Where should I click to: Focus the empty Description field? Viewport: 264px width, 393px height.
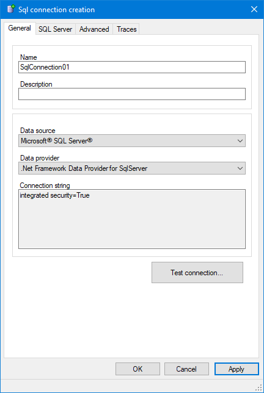point(132,94)
